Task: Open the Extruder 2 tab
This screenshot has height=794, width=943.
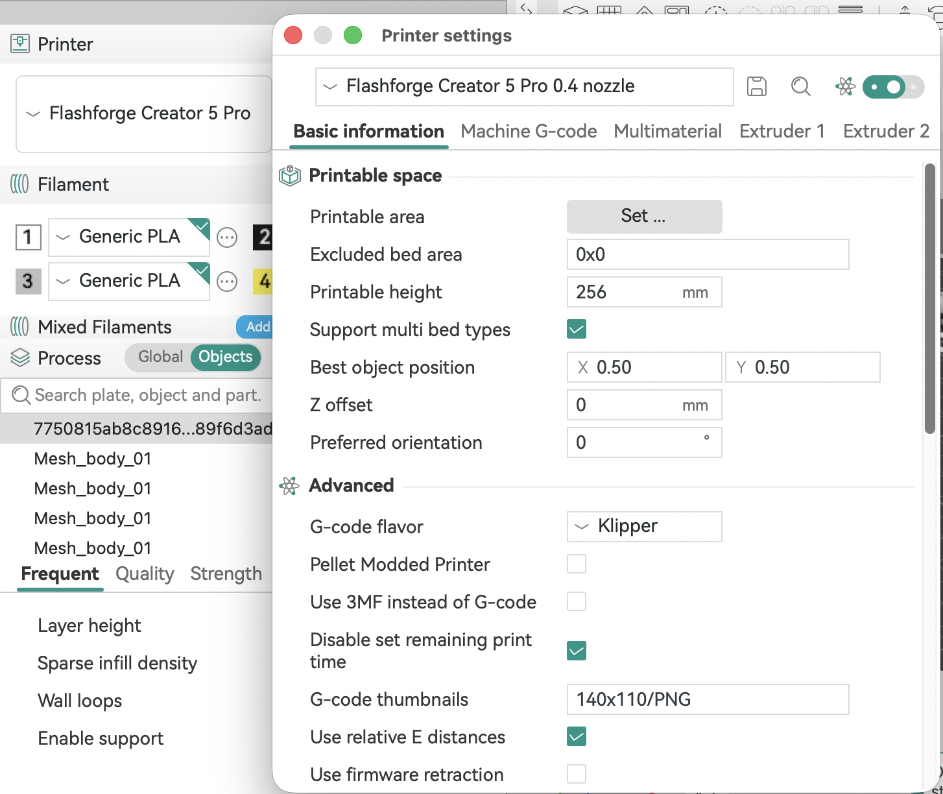Action: tap(886, 132)
